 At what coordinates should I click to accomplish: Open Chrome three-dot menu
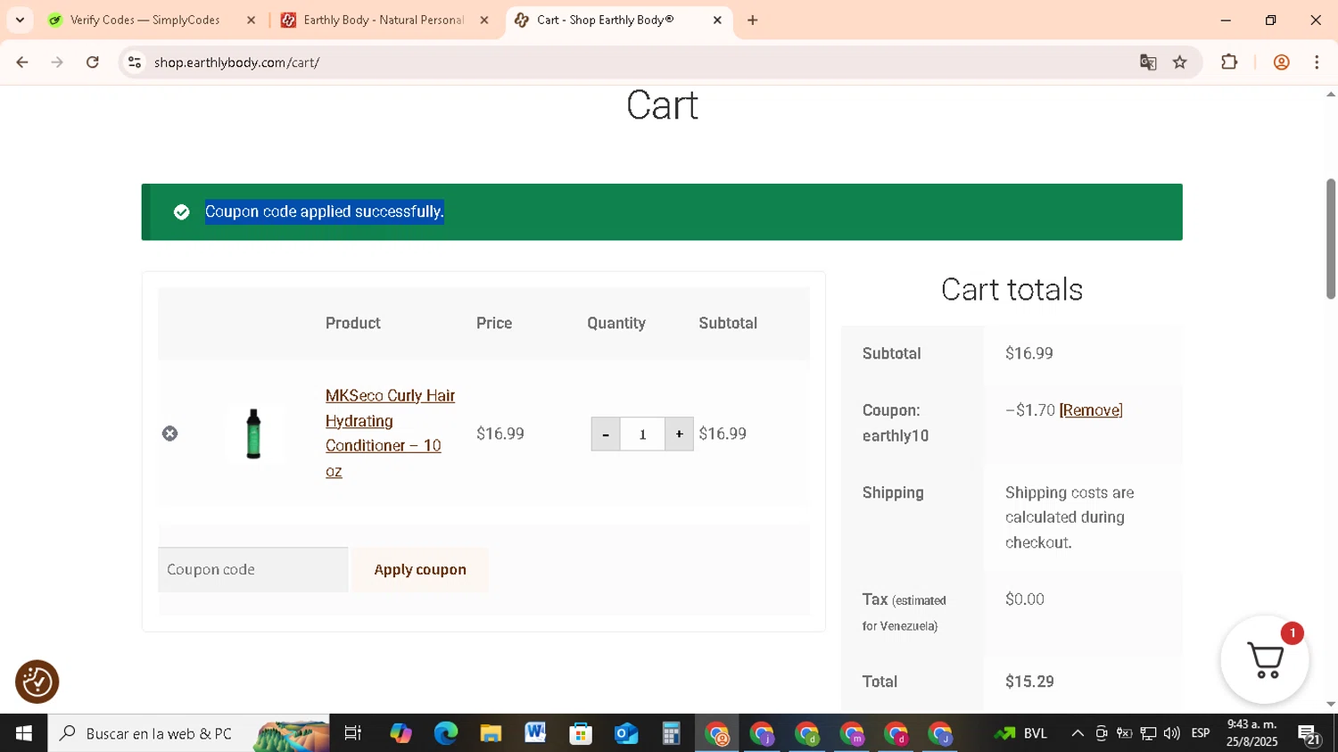pos(1317,62)
